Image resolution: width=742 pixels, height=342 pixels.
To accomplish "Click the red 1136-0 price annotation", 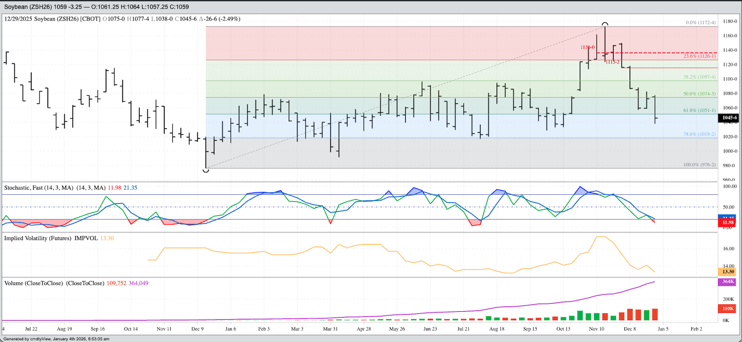I will tap(587, 47).
